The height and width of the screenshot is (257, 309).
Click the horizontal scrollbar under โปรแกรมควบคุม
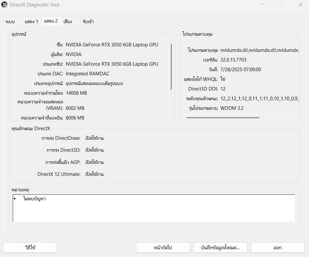coord(222,118)
